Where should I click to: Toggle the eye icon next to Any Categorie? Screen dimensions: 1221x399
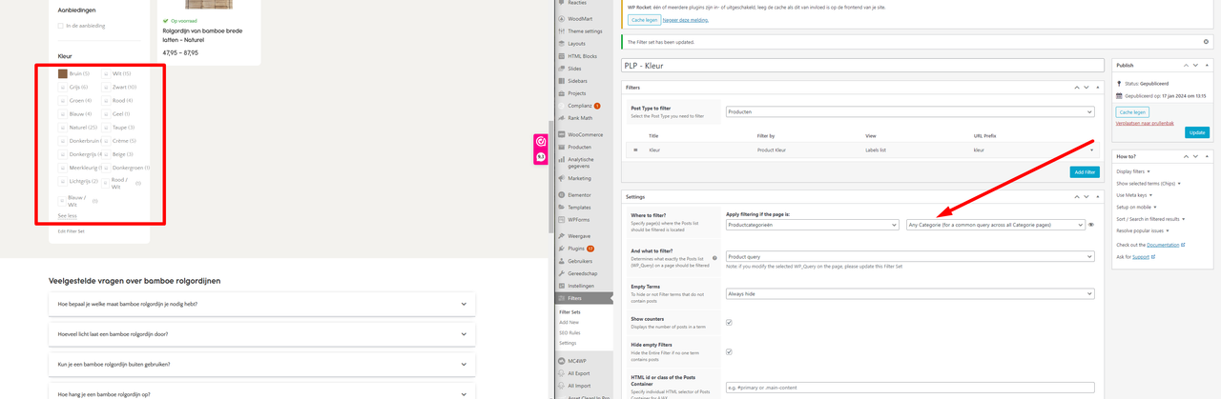tap(1091, 225)
